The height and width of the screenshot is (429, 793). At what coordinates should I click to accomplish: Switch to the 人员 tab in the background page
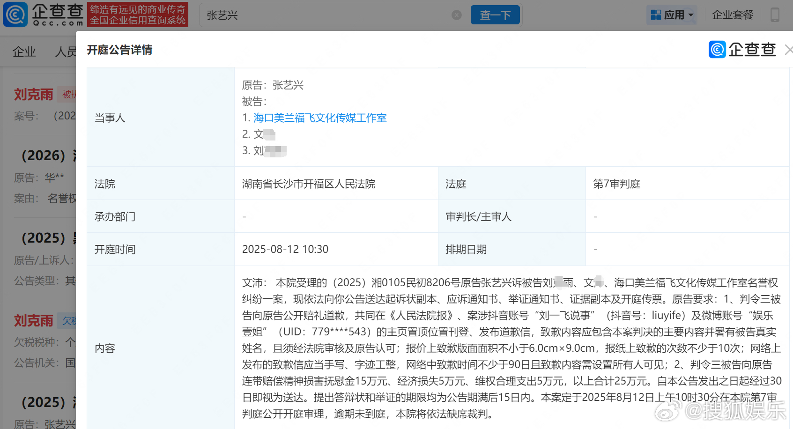coord(65,52)
